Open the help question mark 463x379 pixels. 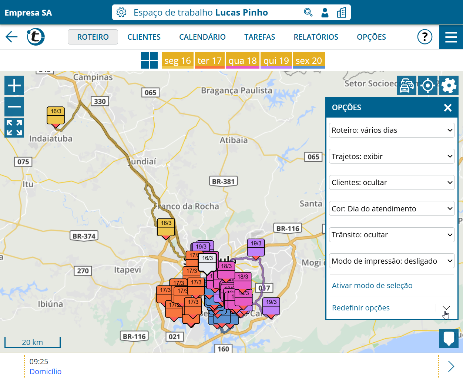[x=425, y=37]
